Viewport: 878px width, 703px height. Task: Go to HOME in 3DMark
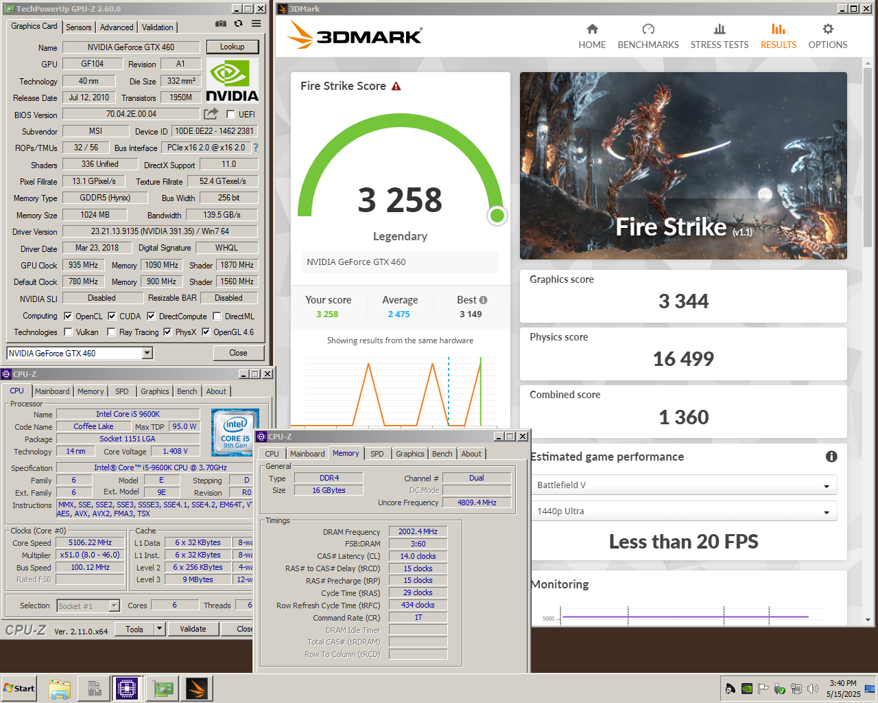pos(592,36)
